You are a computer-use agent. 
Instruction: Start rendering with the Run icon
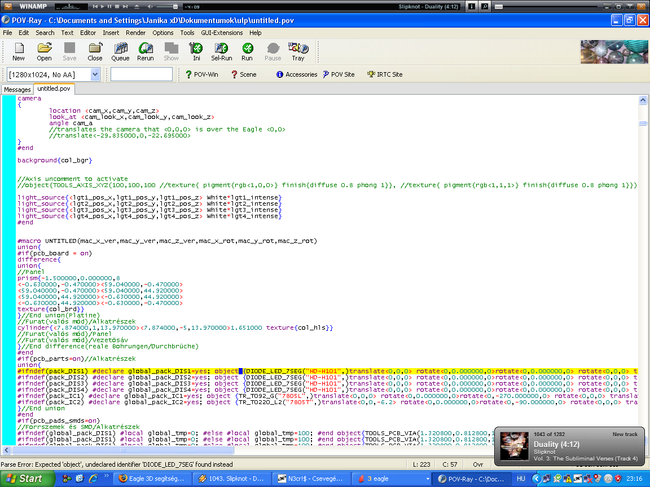coord(247,51)
